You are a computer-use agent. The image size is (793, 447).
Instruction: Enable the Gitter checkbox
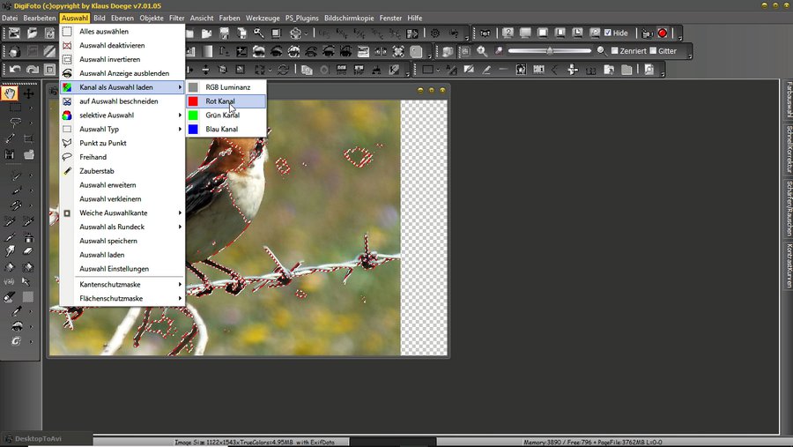click(x=652, y=51)
